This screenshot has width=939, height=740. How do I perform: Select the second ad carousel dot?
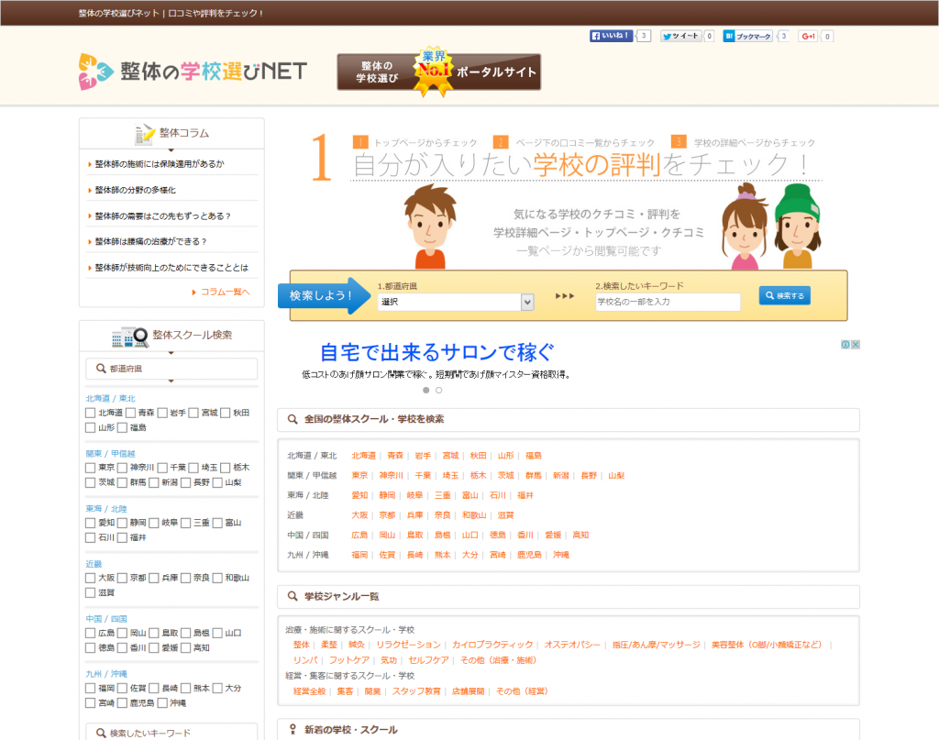439,390
